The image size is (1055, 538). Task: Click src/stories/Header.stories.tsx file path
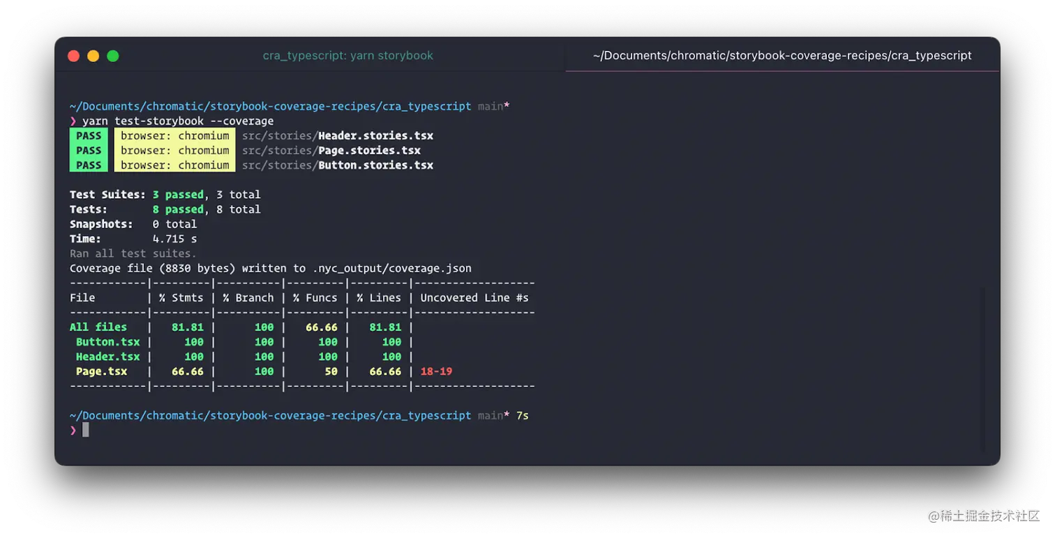[x=338, y=135]
